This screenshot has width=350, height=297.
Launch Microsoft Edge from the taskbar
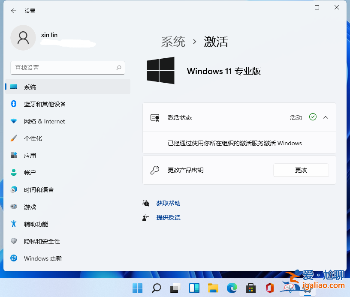point(232,288)
